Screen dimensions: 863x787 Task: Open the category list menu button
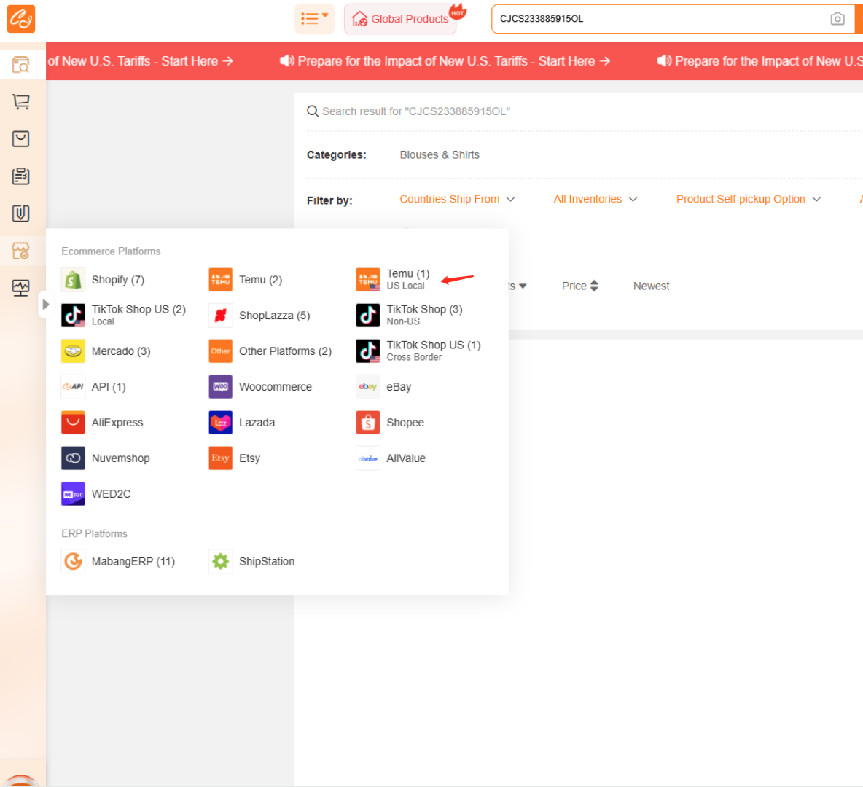tap(314, 19)
